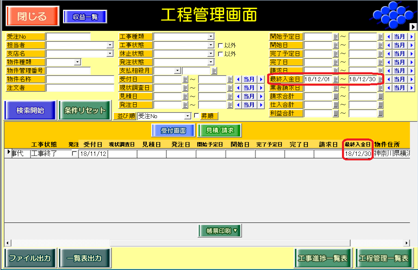This screenshot has width=418, height=270.
Task: Open calendar picker for 開始予定日 start date
Action: 336,37
